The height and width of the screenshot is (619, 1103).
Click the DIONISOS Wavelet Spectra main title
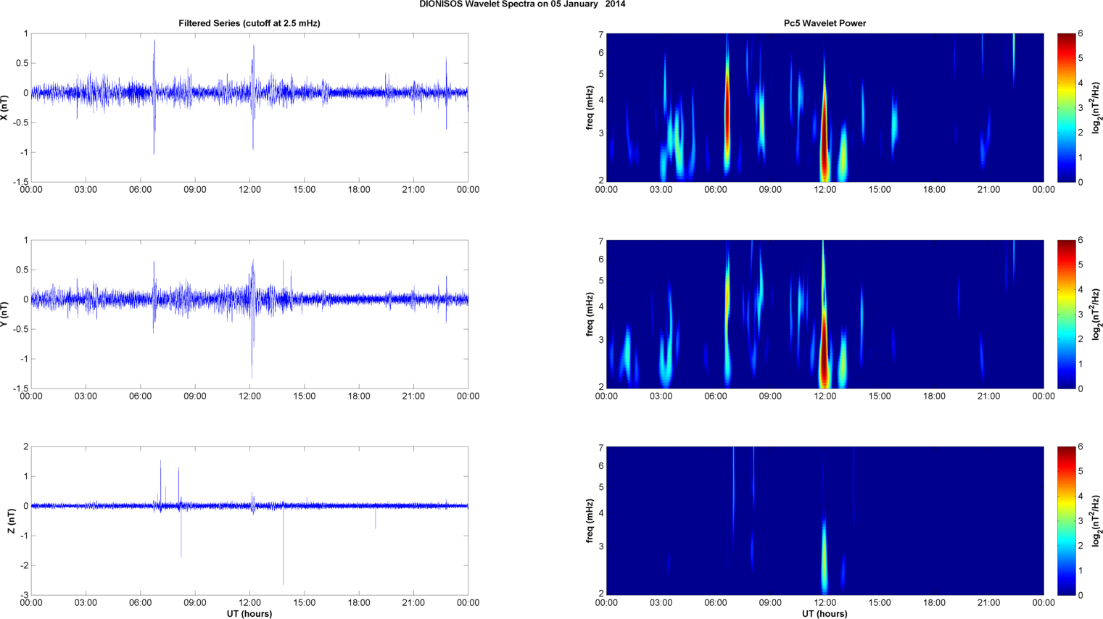point(522,4)
